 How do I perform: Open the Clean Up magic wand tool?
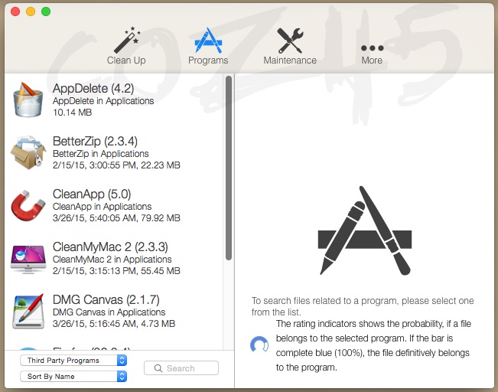tap(127, 40)
